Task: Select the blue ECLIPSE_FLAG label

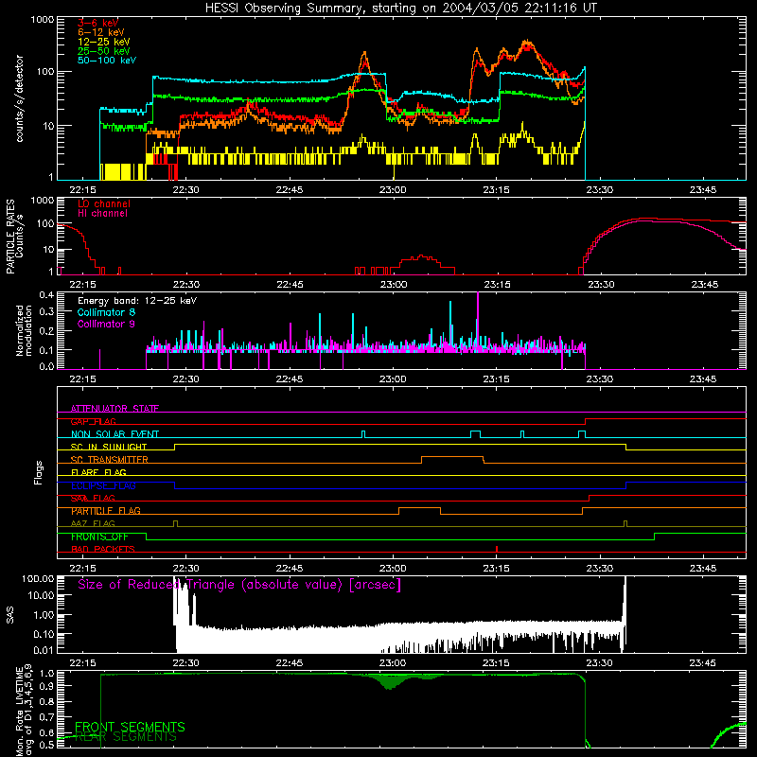Action: (103, 485)
